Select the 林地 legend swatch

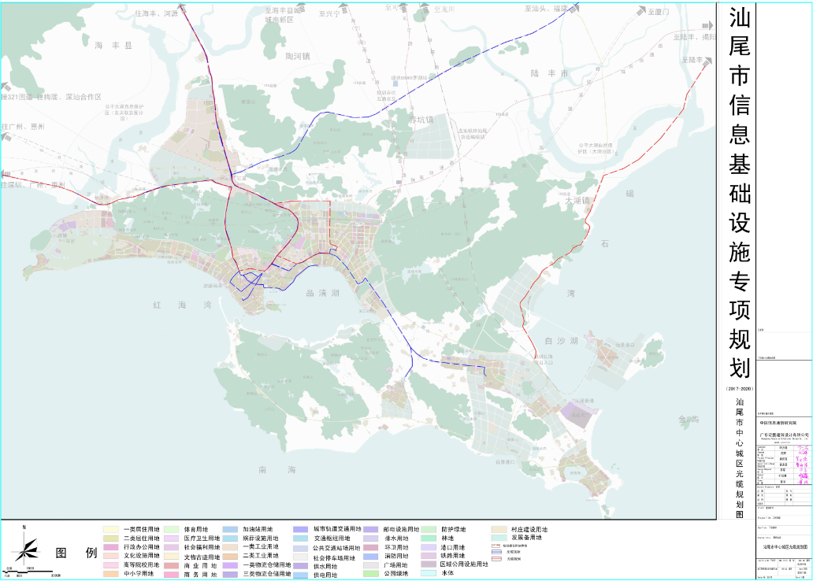pos(430,541)
